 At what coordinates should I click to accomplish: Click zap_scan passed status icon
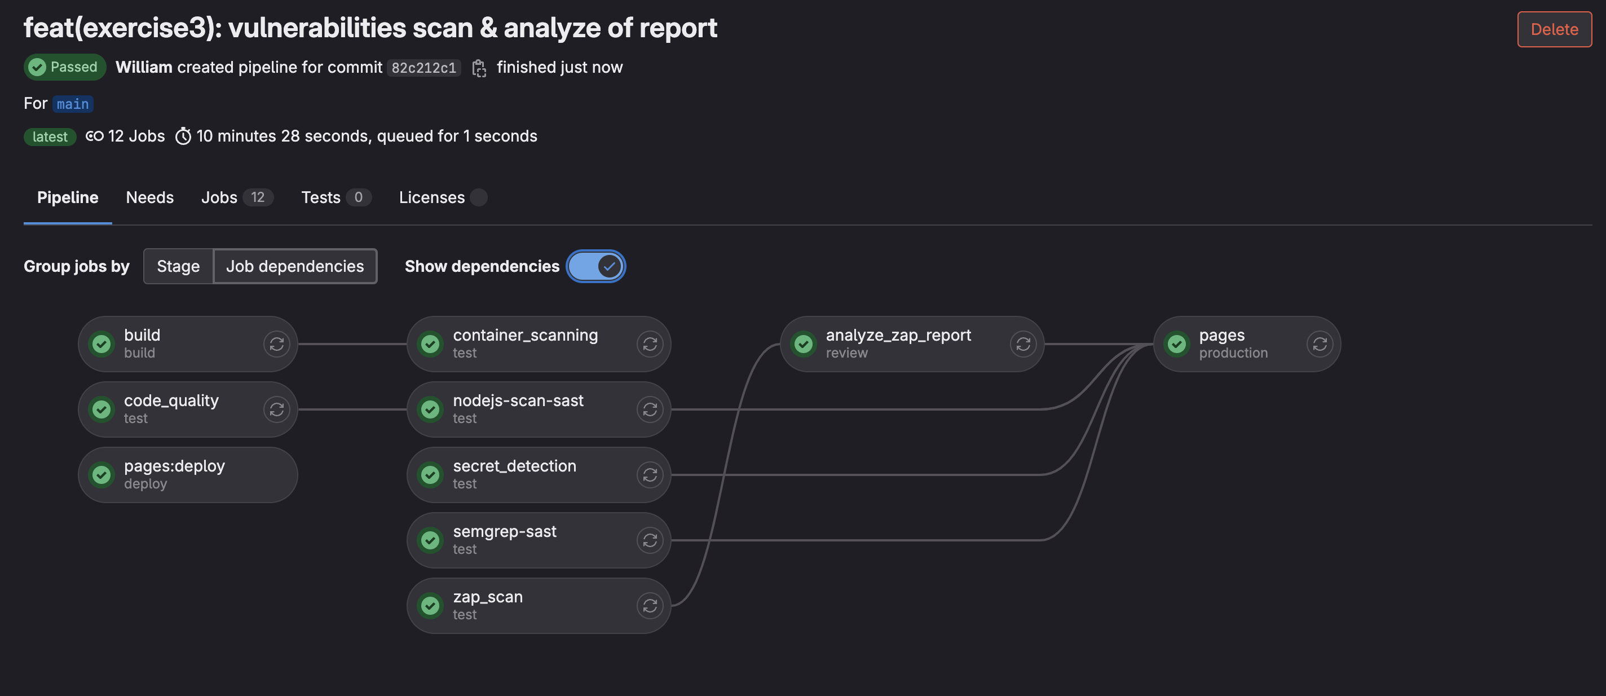(430, 606)
